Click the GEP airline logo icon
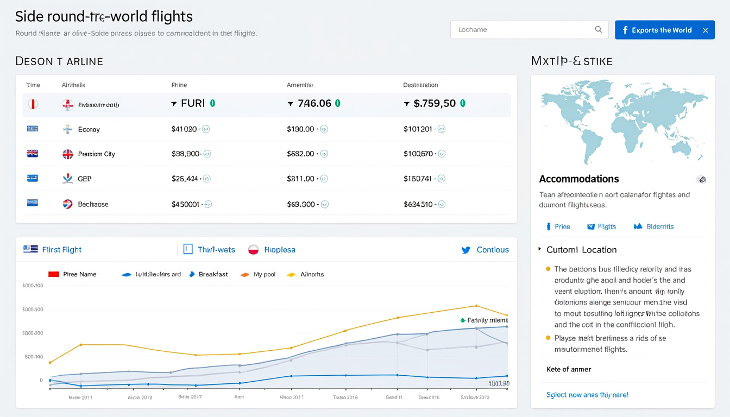730x417 pixels. click(x=68, y=179)
